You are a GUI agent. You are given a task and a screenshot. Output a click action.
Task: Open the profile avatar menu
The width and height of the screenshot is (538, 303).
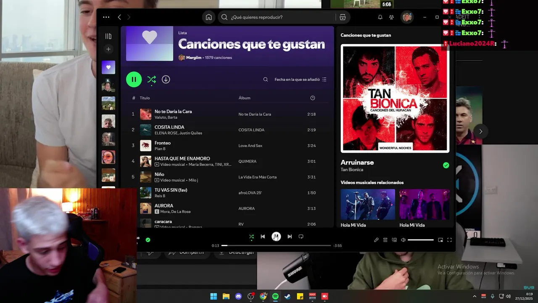coord(406,17)
